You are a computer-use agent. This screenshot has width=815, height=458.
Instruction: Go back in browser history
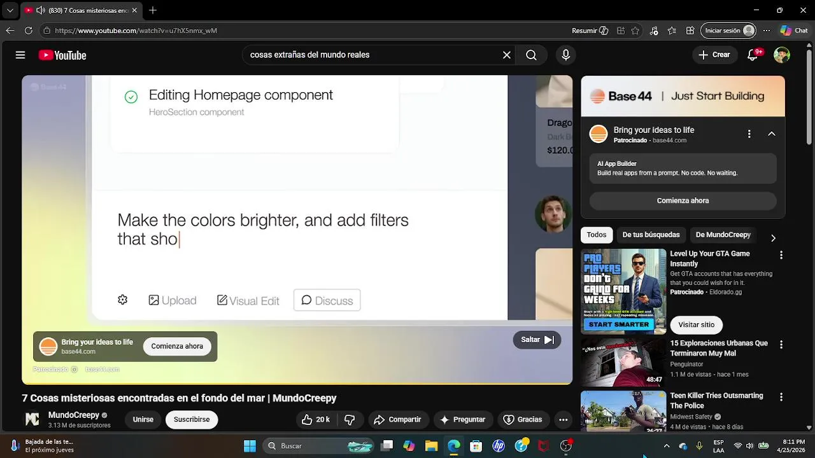point(10,31)
